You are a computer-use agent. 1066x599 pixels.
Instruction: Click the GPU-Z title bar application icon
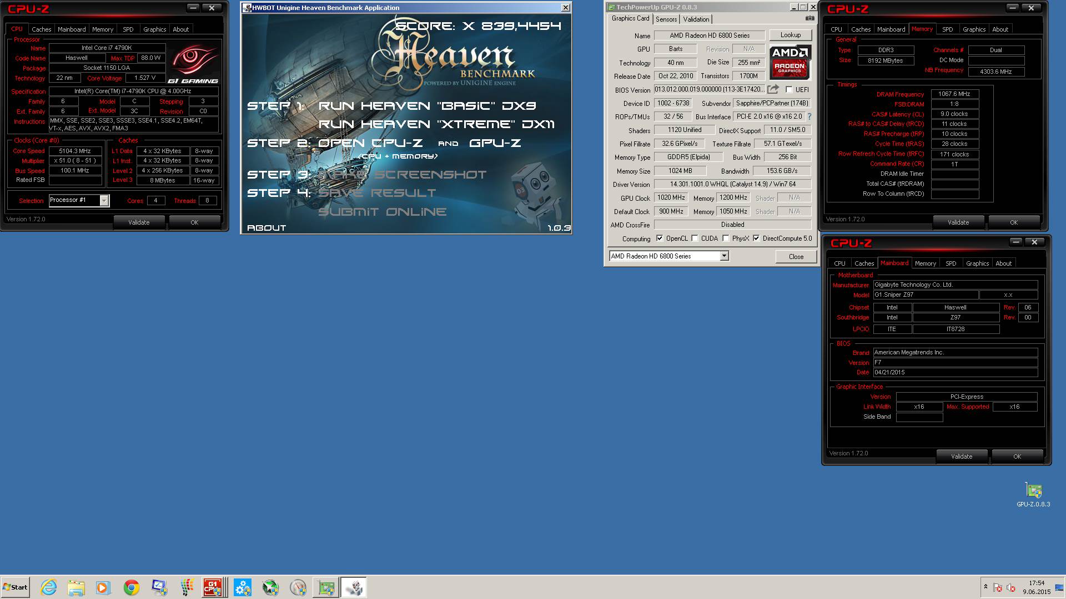point(611,7)
